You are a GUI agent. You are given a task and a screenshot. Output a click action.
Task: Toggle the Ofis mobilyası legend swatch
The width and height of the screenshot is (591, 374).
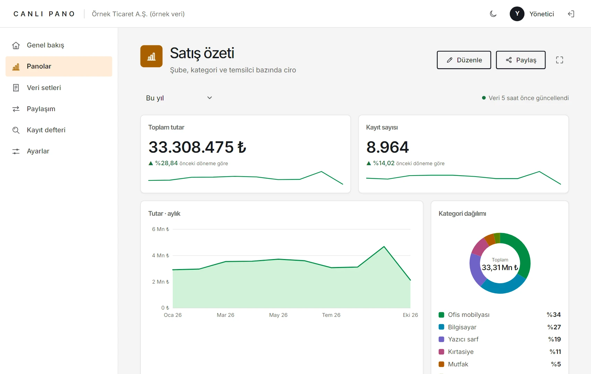[442, 315]
